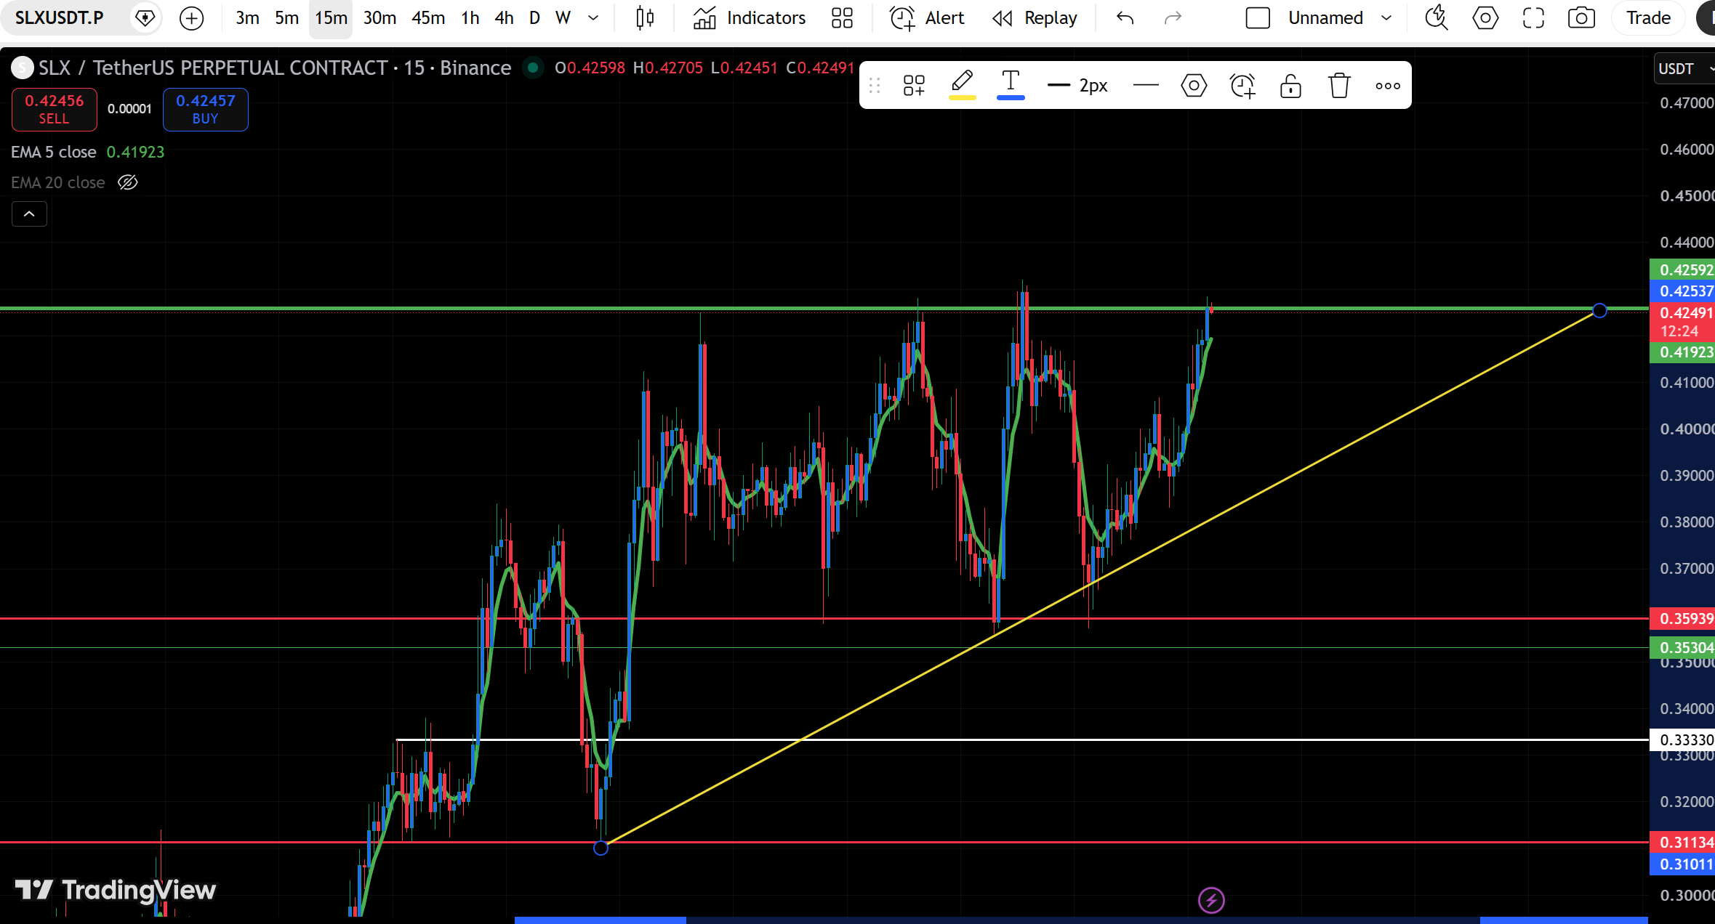Open the USDT currency dropdown

tap(1684, 68)
